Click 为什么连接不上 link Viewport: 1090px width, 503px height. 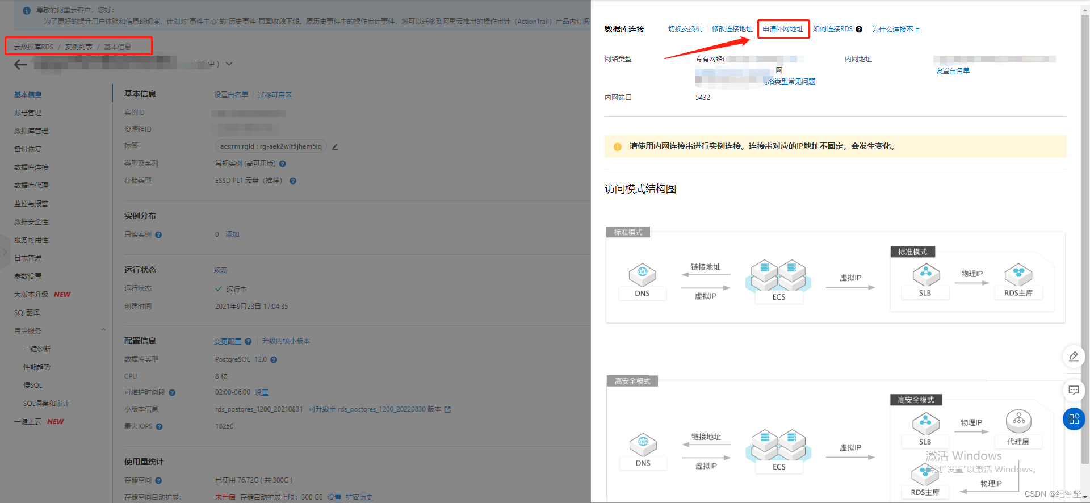[x=896, y=29]
